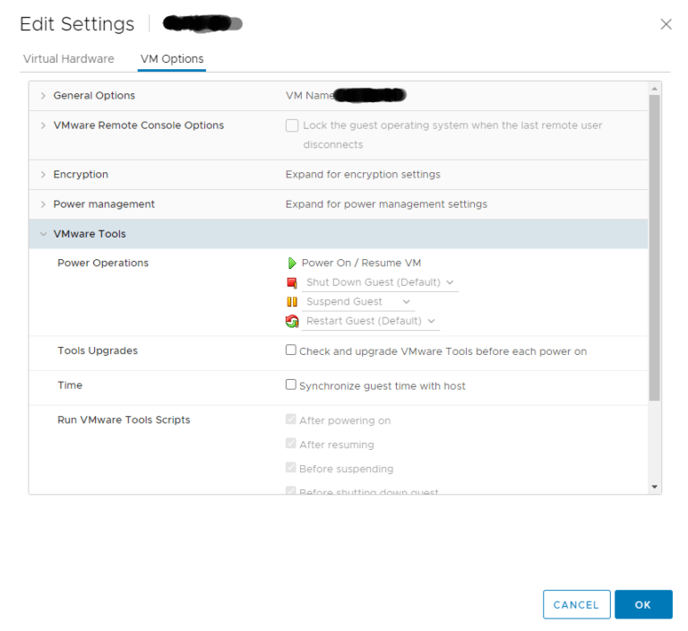Viewport: 688px width, 631px height.
Task: Enable Synchronize guest time with host
Action: [290, 385]
